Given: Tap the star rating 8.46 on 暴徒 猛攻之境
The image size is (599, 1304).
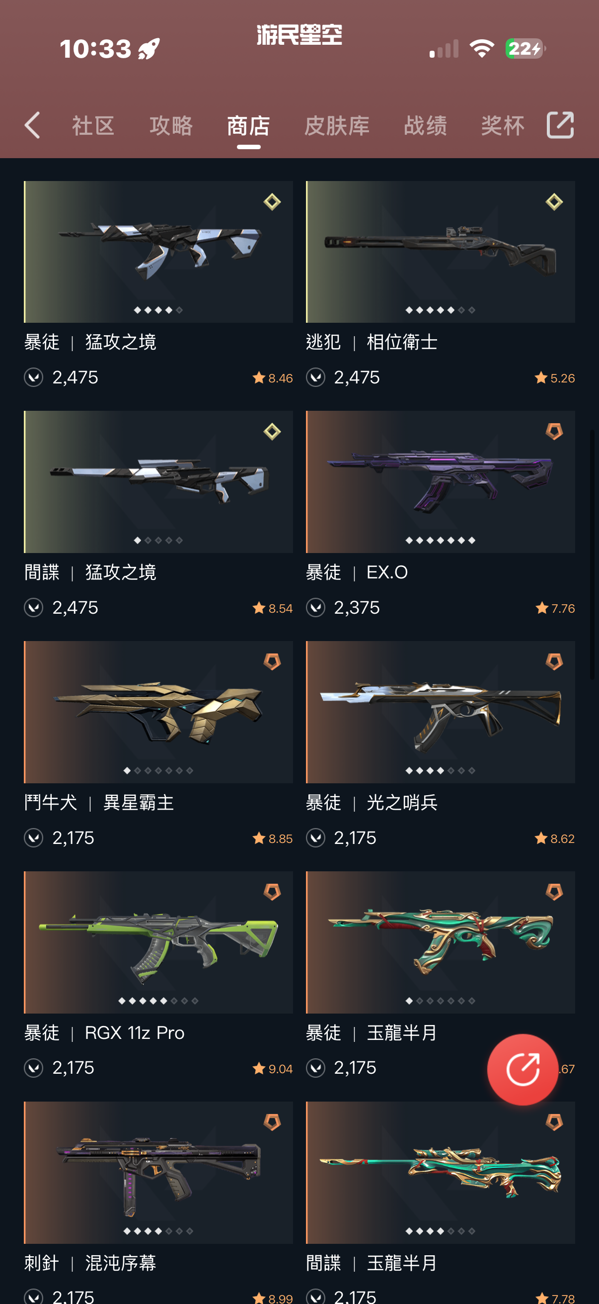Looking at the screenshot, I should click(273, 378).
